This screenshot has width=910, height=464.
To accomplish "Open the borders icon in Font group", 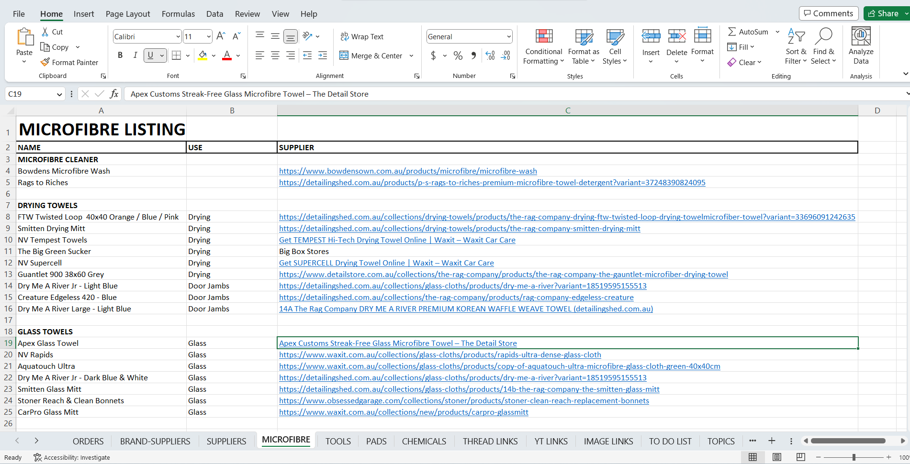I will 176,55.
